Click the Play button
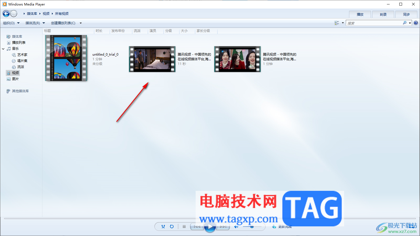Viewport: 420px width, 236px height. (x=210, y=227)
